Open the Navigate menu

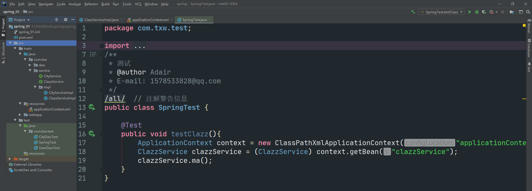pyautogui.click(x=46, y=4)
